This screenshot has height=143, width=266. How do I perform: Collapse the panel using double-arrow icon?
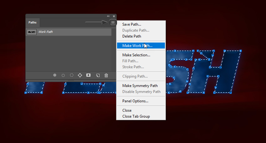tap(108, 16)
